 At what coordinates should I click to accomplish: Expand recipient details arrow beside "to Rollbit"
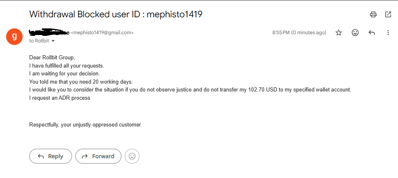click(53, 41)
